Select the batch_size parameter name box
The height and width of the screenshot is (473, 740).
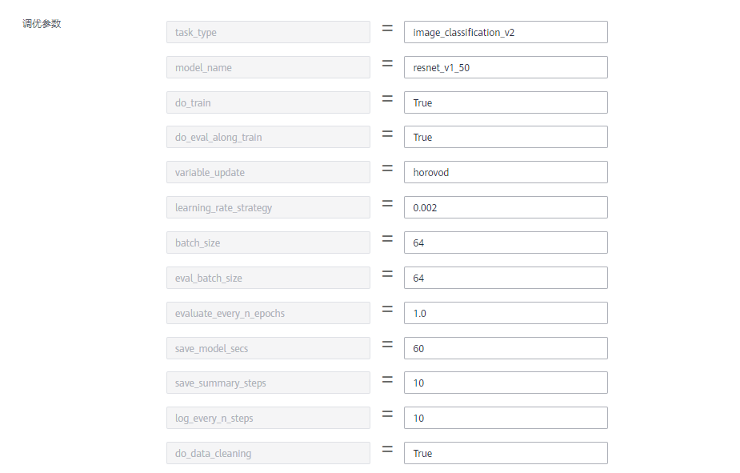[268, 243]
